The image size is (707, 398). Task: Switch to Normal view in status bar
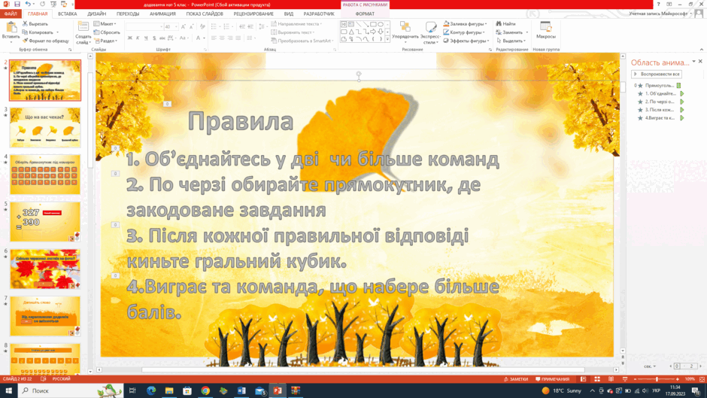point(583,379)
